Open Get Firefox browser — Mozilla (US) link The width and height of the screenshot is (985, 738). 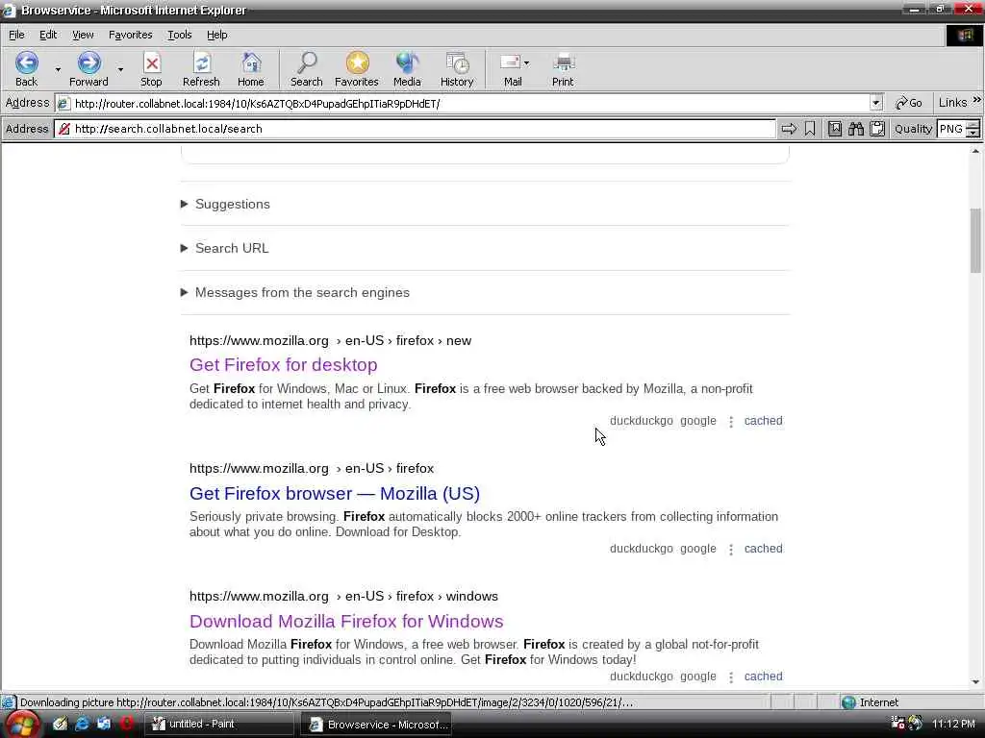[x=334, y=493]
